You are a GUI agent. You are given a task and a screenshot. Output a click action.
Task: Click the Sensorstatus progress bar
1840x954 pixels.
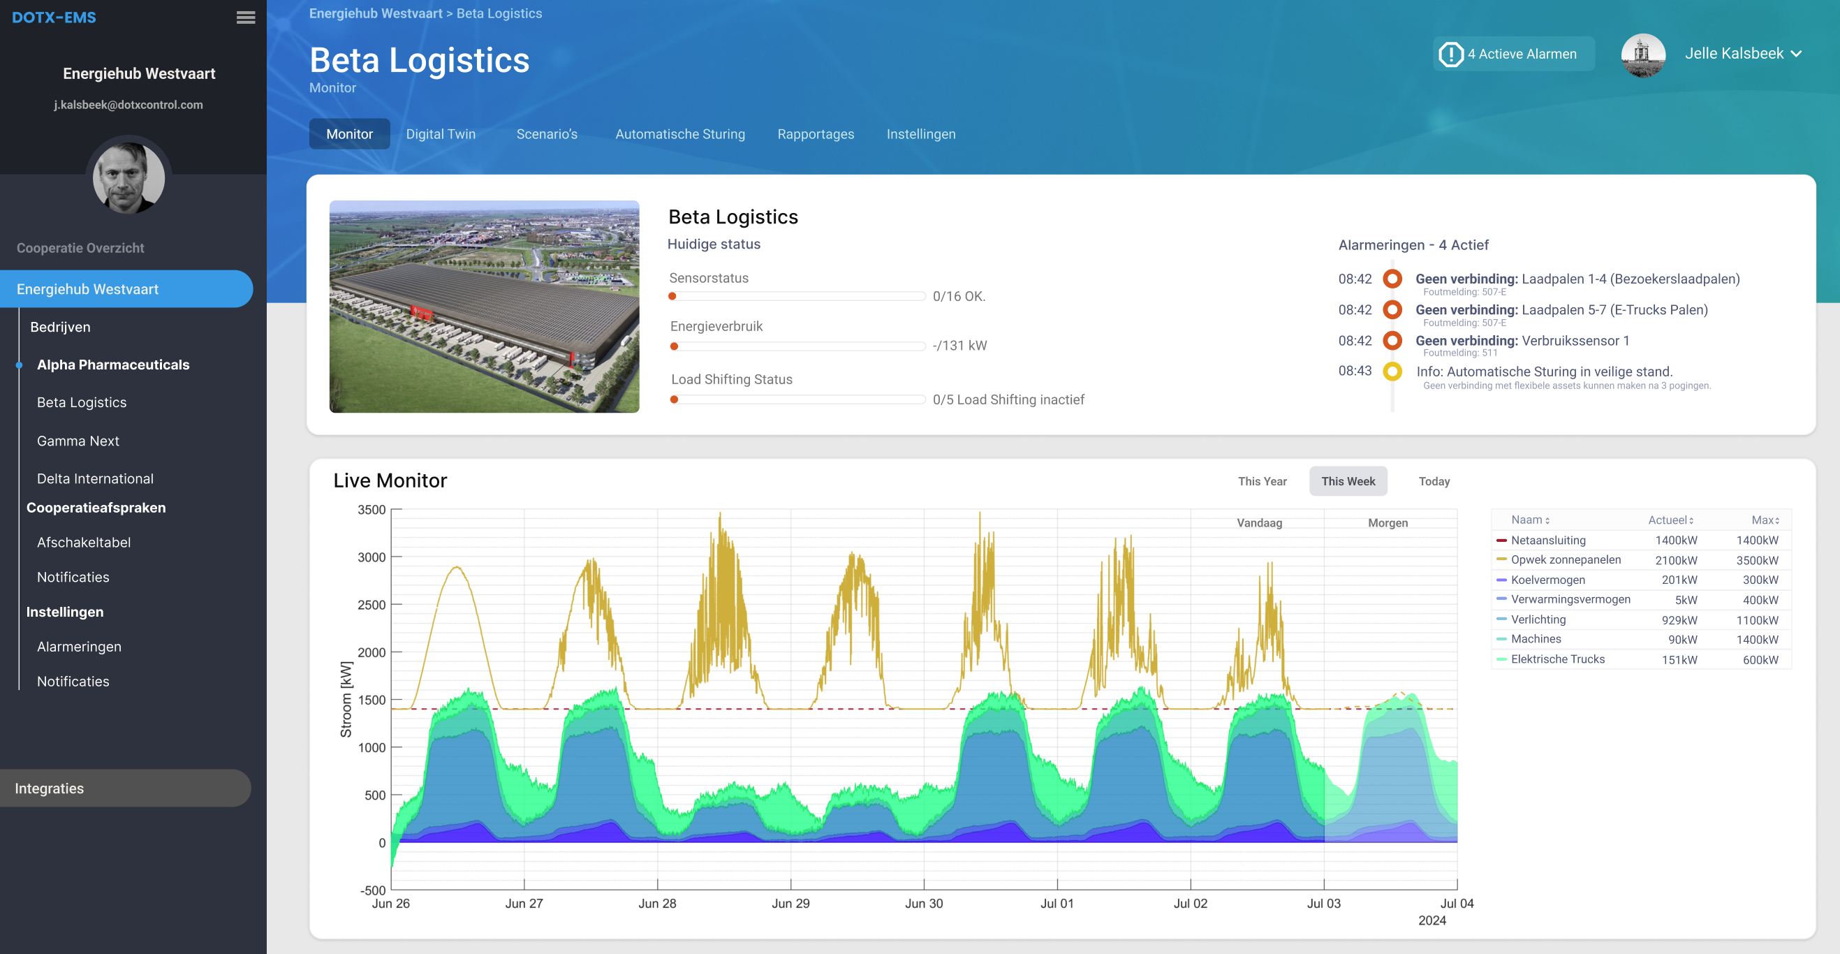797,296
